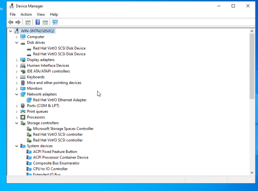This screenshot has height=191, width=258.
Task: Expand the Print queues category arrow
Action: (17, 112)
